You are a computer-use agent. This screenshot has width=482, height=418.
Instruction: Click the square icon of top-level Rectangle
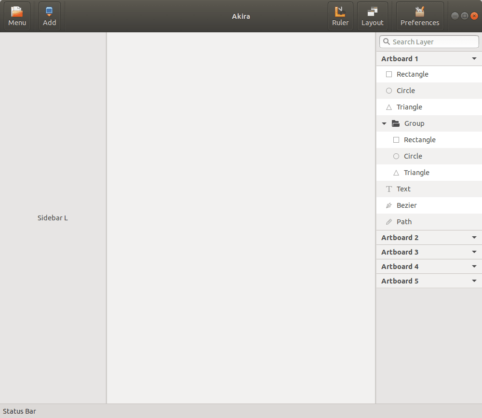click(x=389, y=74)
